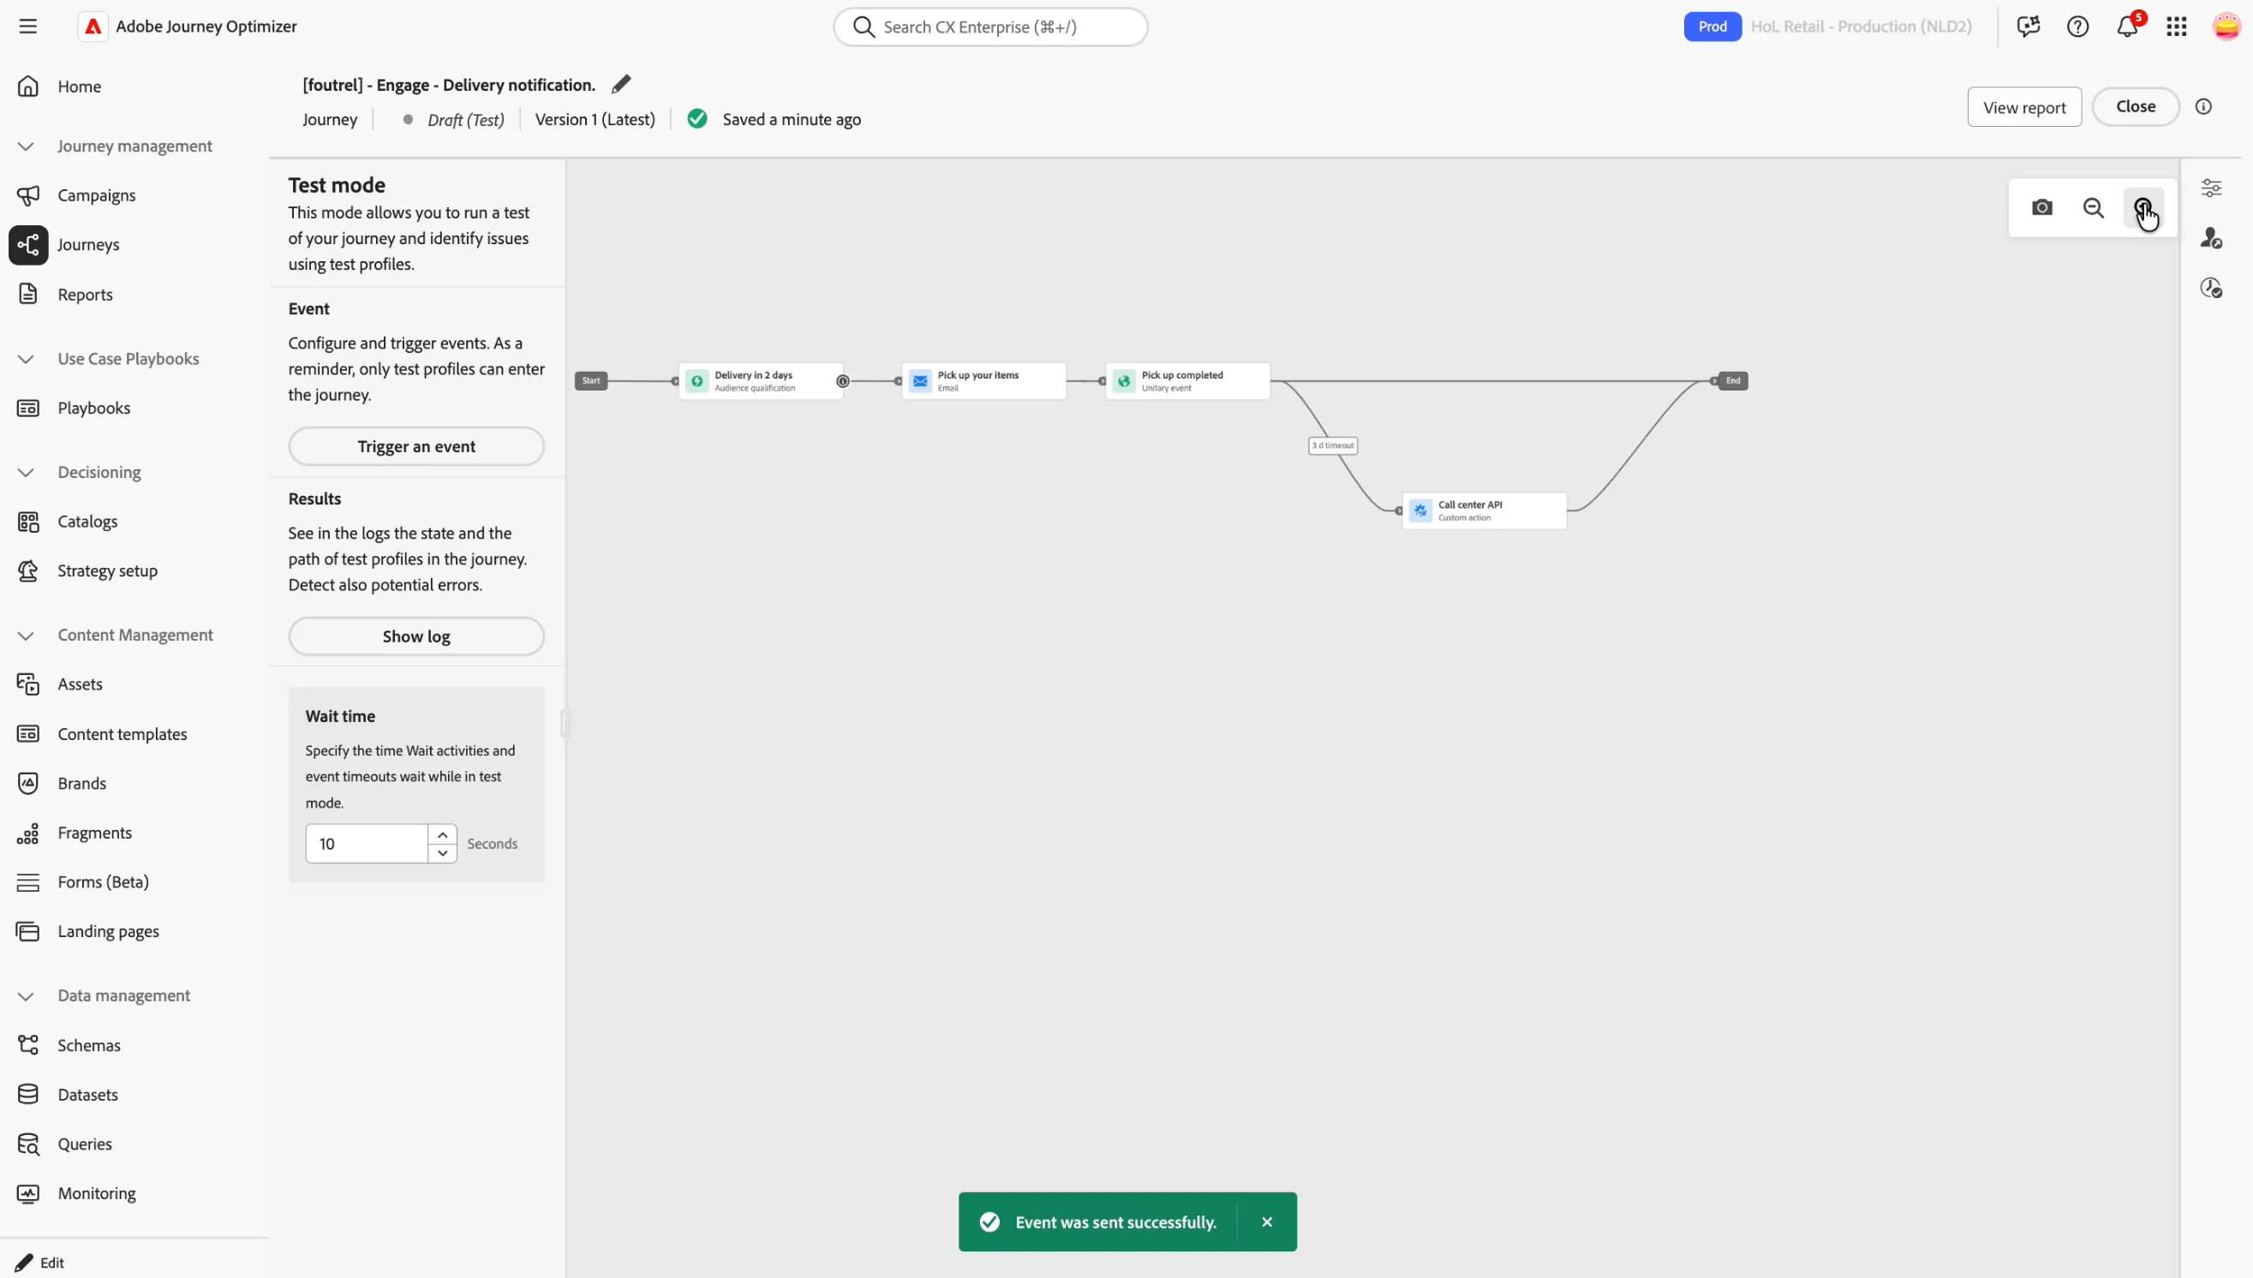Screen dimensions: 2253x1278
Task: Collapse the Data management section
Action: (x=26, y=996)
